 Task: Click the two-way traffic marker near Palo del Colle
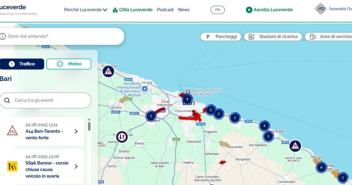pyautogui.click(x=122, y=137)
